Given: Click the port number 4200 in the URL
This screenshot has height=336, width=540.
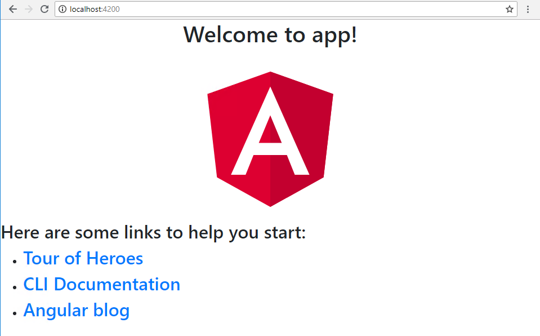Looking at the screenshot, I should tap(111, 9).
